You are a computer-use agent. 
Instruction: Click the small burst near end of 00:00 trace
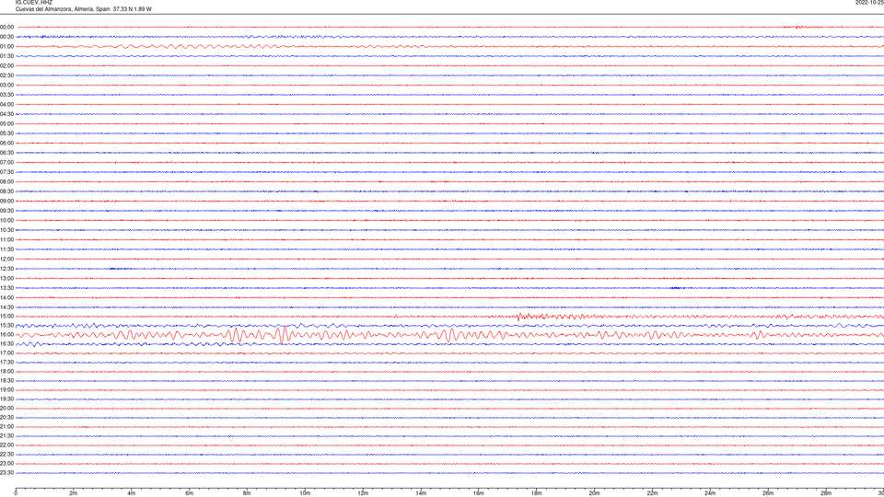click(799, 27)
